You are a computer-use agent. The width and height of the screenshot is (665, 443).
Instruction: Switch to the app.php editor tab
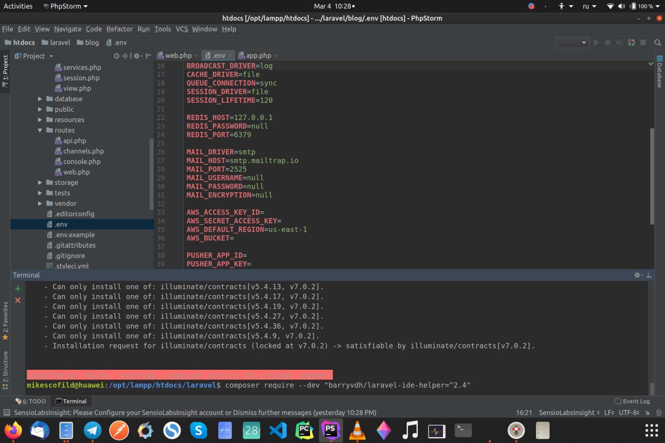(x=258, y=56)
